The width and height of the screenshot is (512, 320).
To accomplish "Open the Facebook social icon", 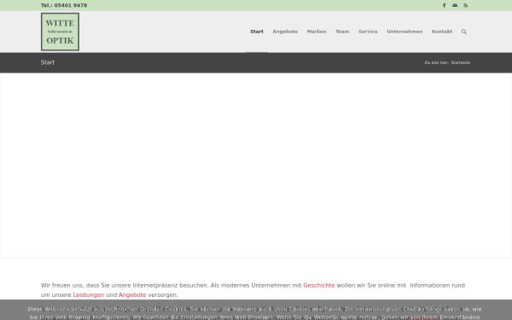I will point(444,5).
